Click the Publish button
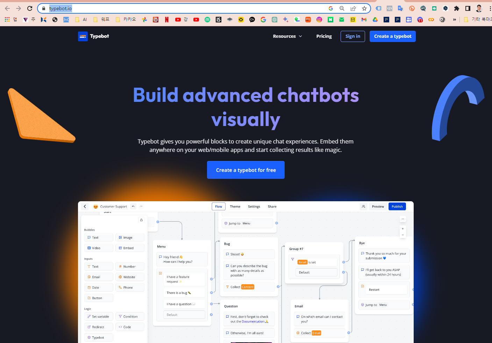 coord(397,206)
